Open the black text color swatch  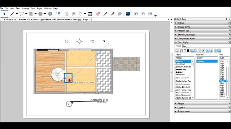pyautogui.click(x=188, y=51)
